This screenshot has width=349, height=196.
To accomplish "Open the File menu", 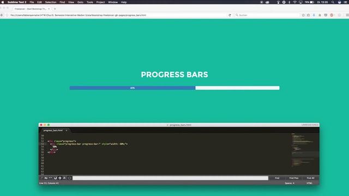I will (x=32, y=2).
